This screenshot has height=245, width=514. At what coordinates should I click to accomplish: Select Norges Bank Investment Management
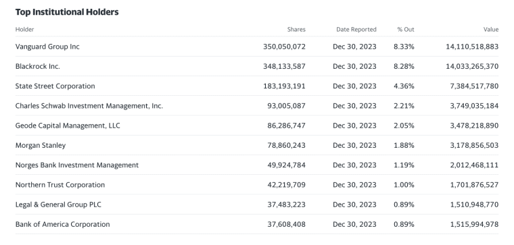click(x=77, y=165)
